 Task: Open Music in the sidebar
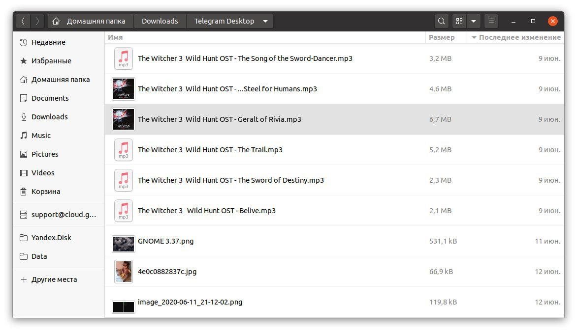tap(59, 136)
